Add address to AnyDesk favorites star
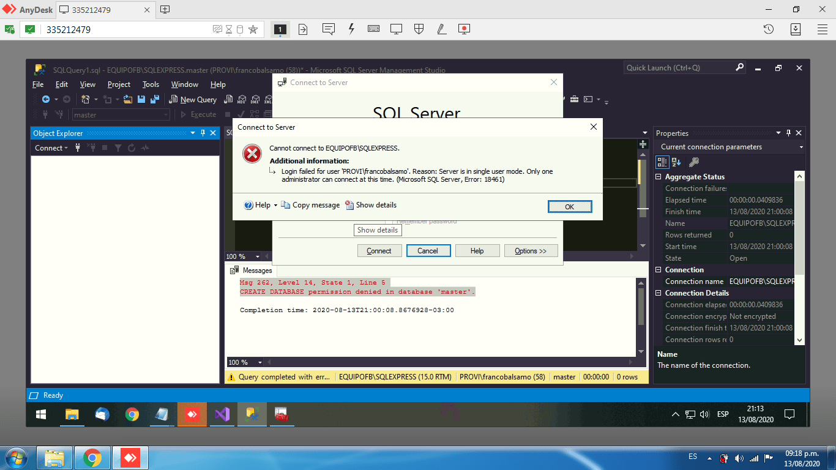Viewport: 836px width, 470px height. coord(253,29)
